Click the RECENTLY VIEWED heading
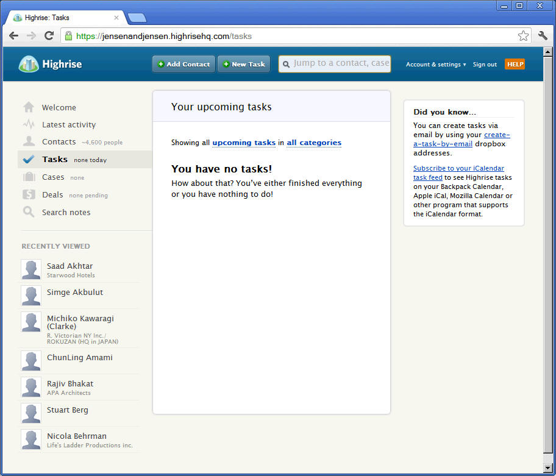The height and width of the screenshot is (476, 556). point(55,246)
